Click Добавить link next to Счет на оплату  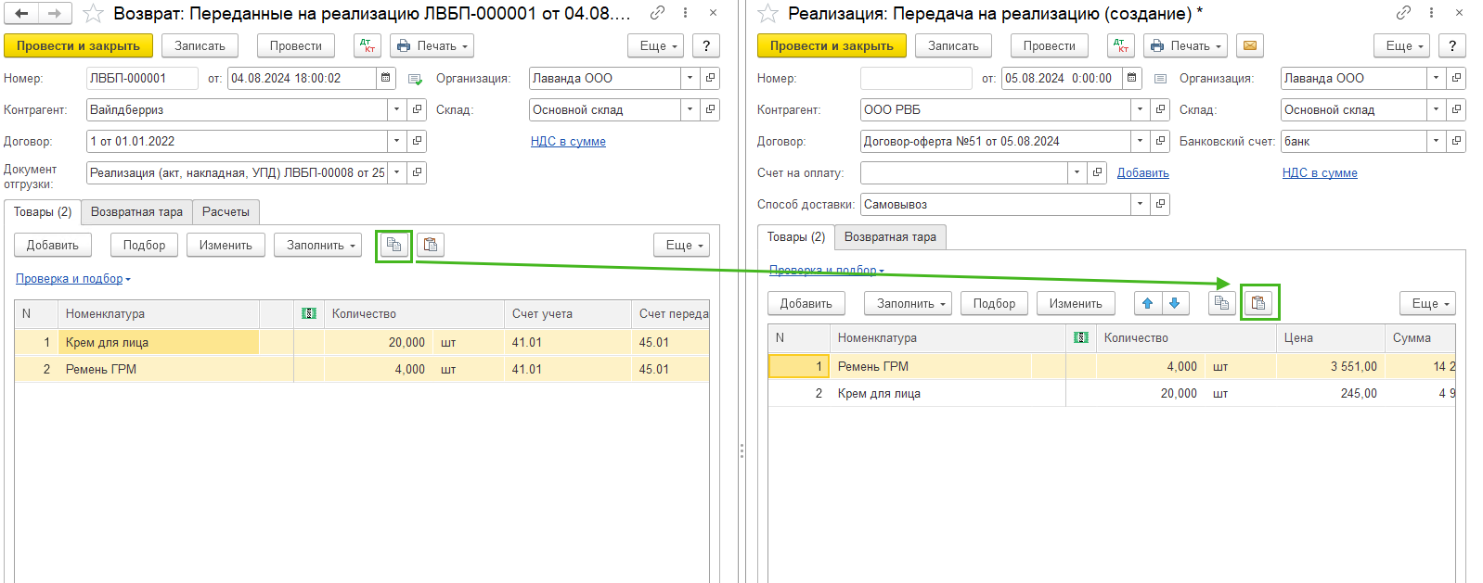pos(1142,173)
